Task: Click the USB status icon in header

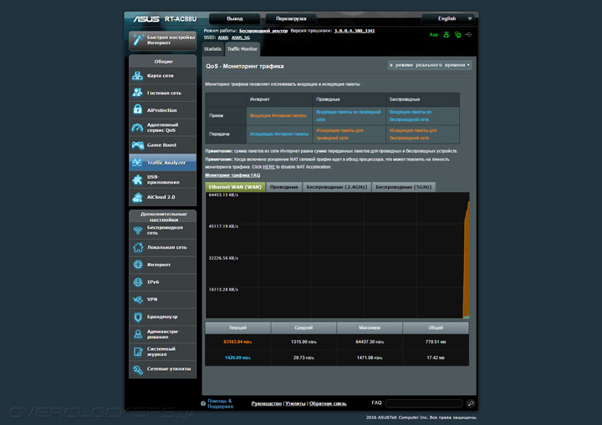Action: [469, 34]
